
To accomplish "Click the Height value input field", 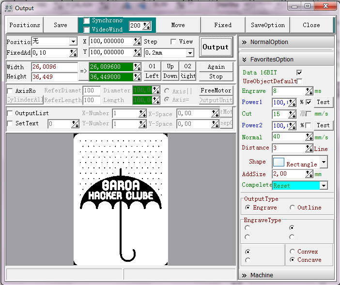I will (x=54, y=76).
